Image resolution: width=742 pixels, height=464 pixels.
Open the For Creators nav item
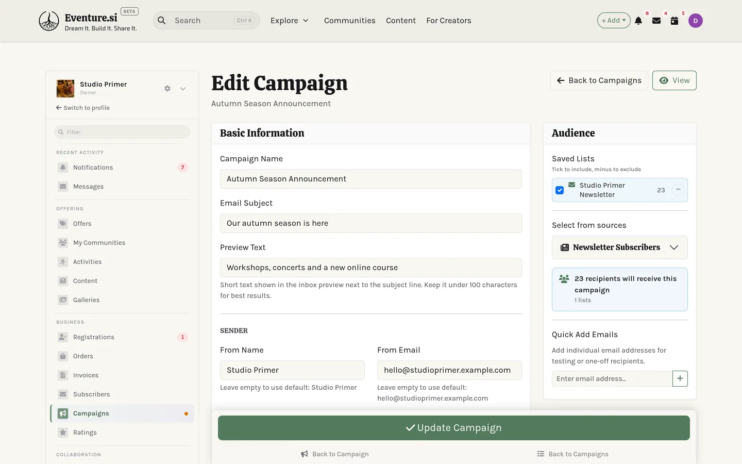[x=449, y=21]
